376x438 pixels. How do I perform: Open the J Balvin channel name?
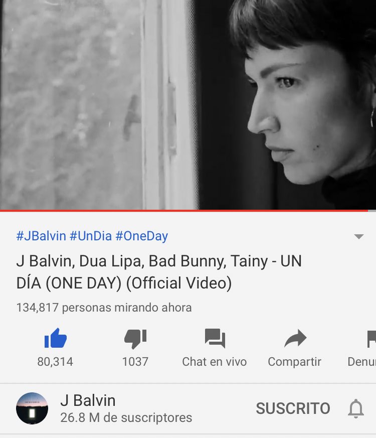[x=88, y=400]
